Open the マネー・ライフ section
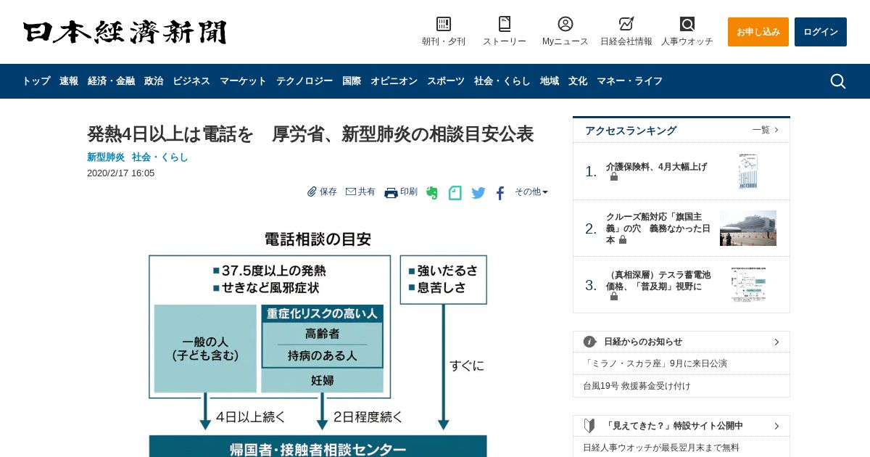The height and width of the screenshot is (457, 870). click(x=629, y=81)
